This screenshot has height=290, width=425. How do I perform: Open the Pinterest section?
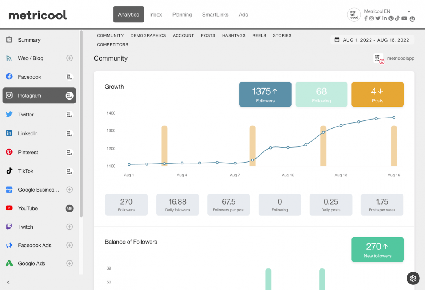coord(28,152)
